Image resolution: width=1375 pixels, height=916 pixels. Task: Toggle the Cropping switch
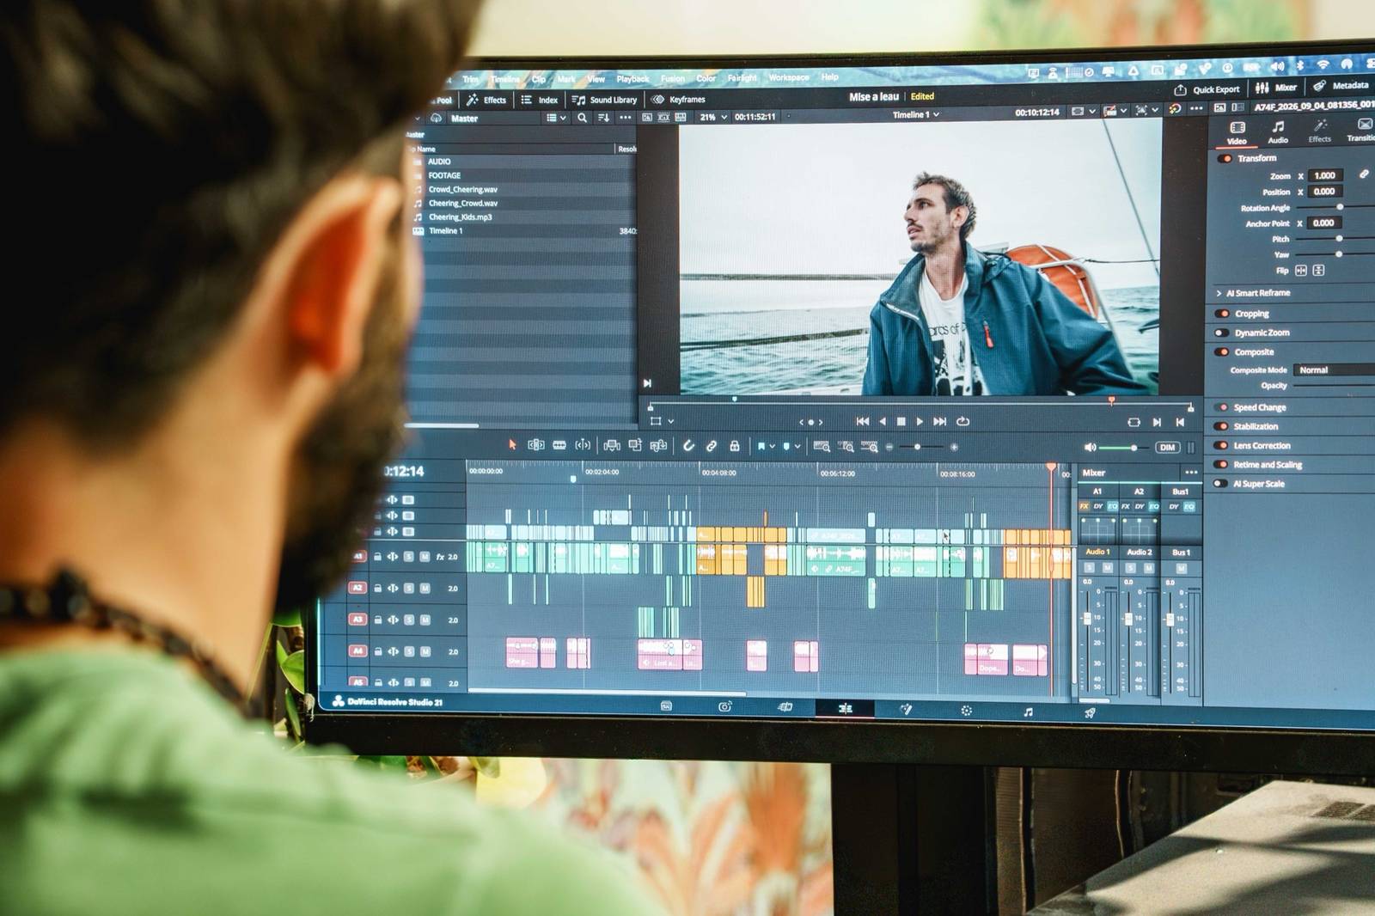[x=1221, y=314]
